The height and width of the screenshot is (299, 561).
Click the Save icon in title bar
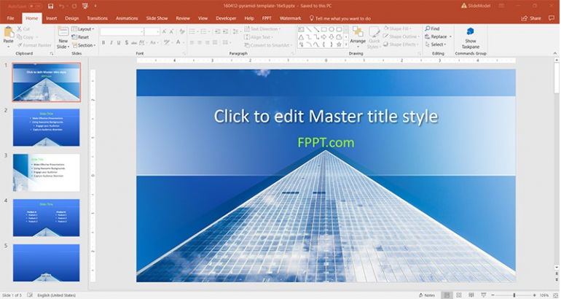click(49, 6)
